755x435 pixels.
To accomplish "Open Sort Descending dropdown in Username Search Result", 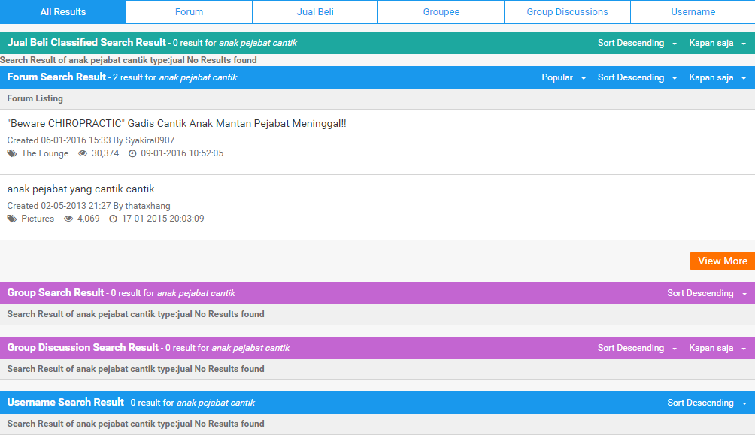I will point(707,403).
